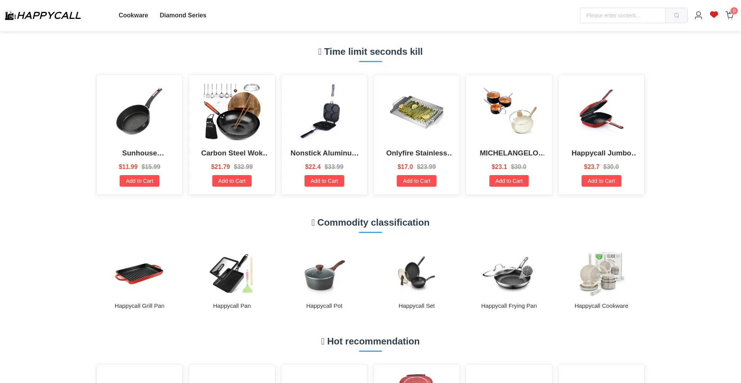The width and height of the screenshot is (741, 383).
Task: Add the Carbon Steel Wok to cart
Action: pyautogui.click(x=232, y=181)
